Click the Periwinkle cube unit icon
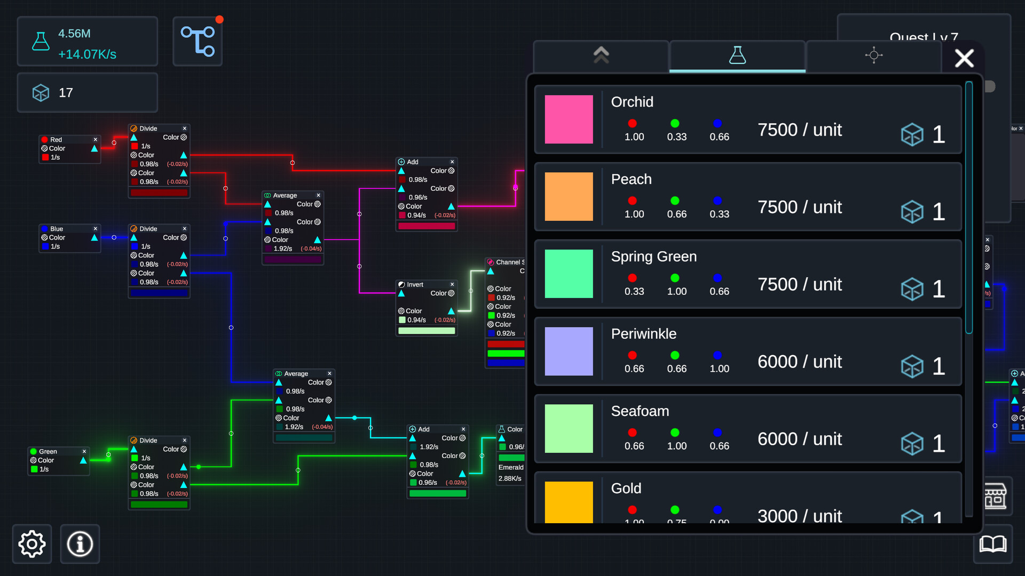Image resolution: width=1025 pixels, height=576 pixels. [912, 366]
